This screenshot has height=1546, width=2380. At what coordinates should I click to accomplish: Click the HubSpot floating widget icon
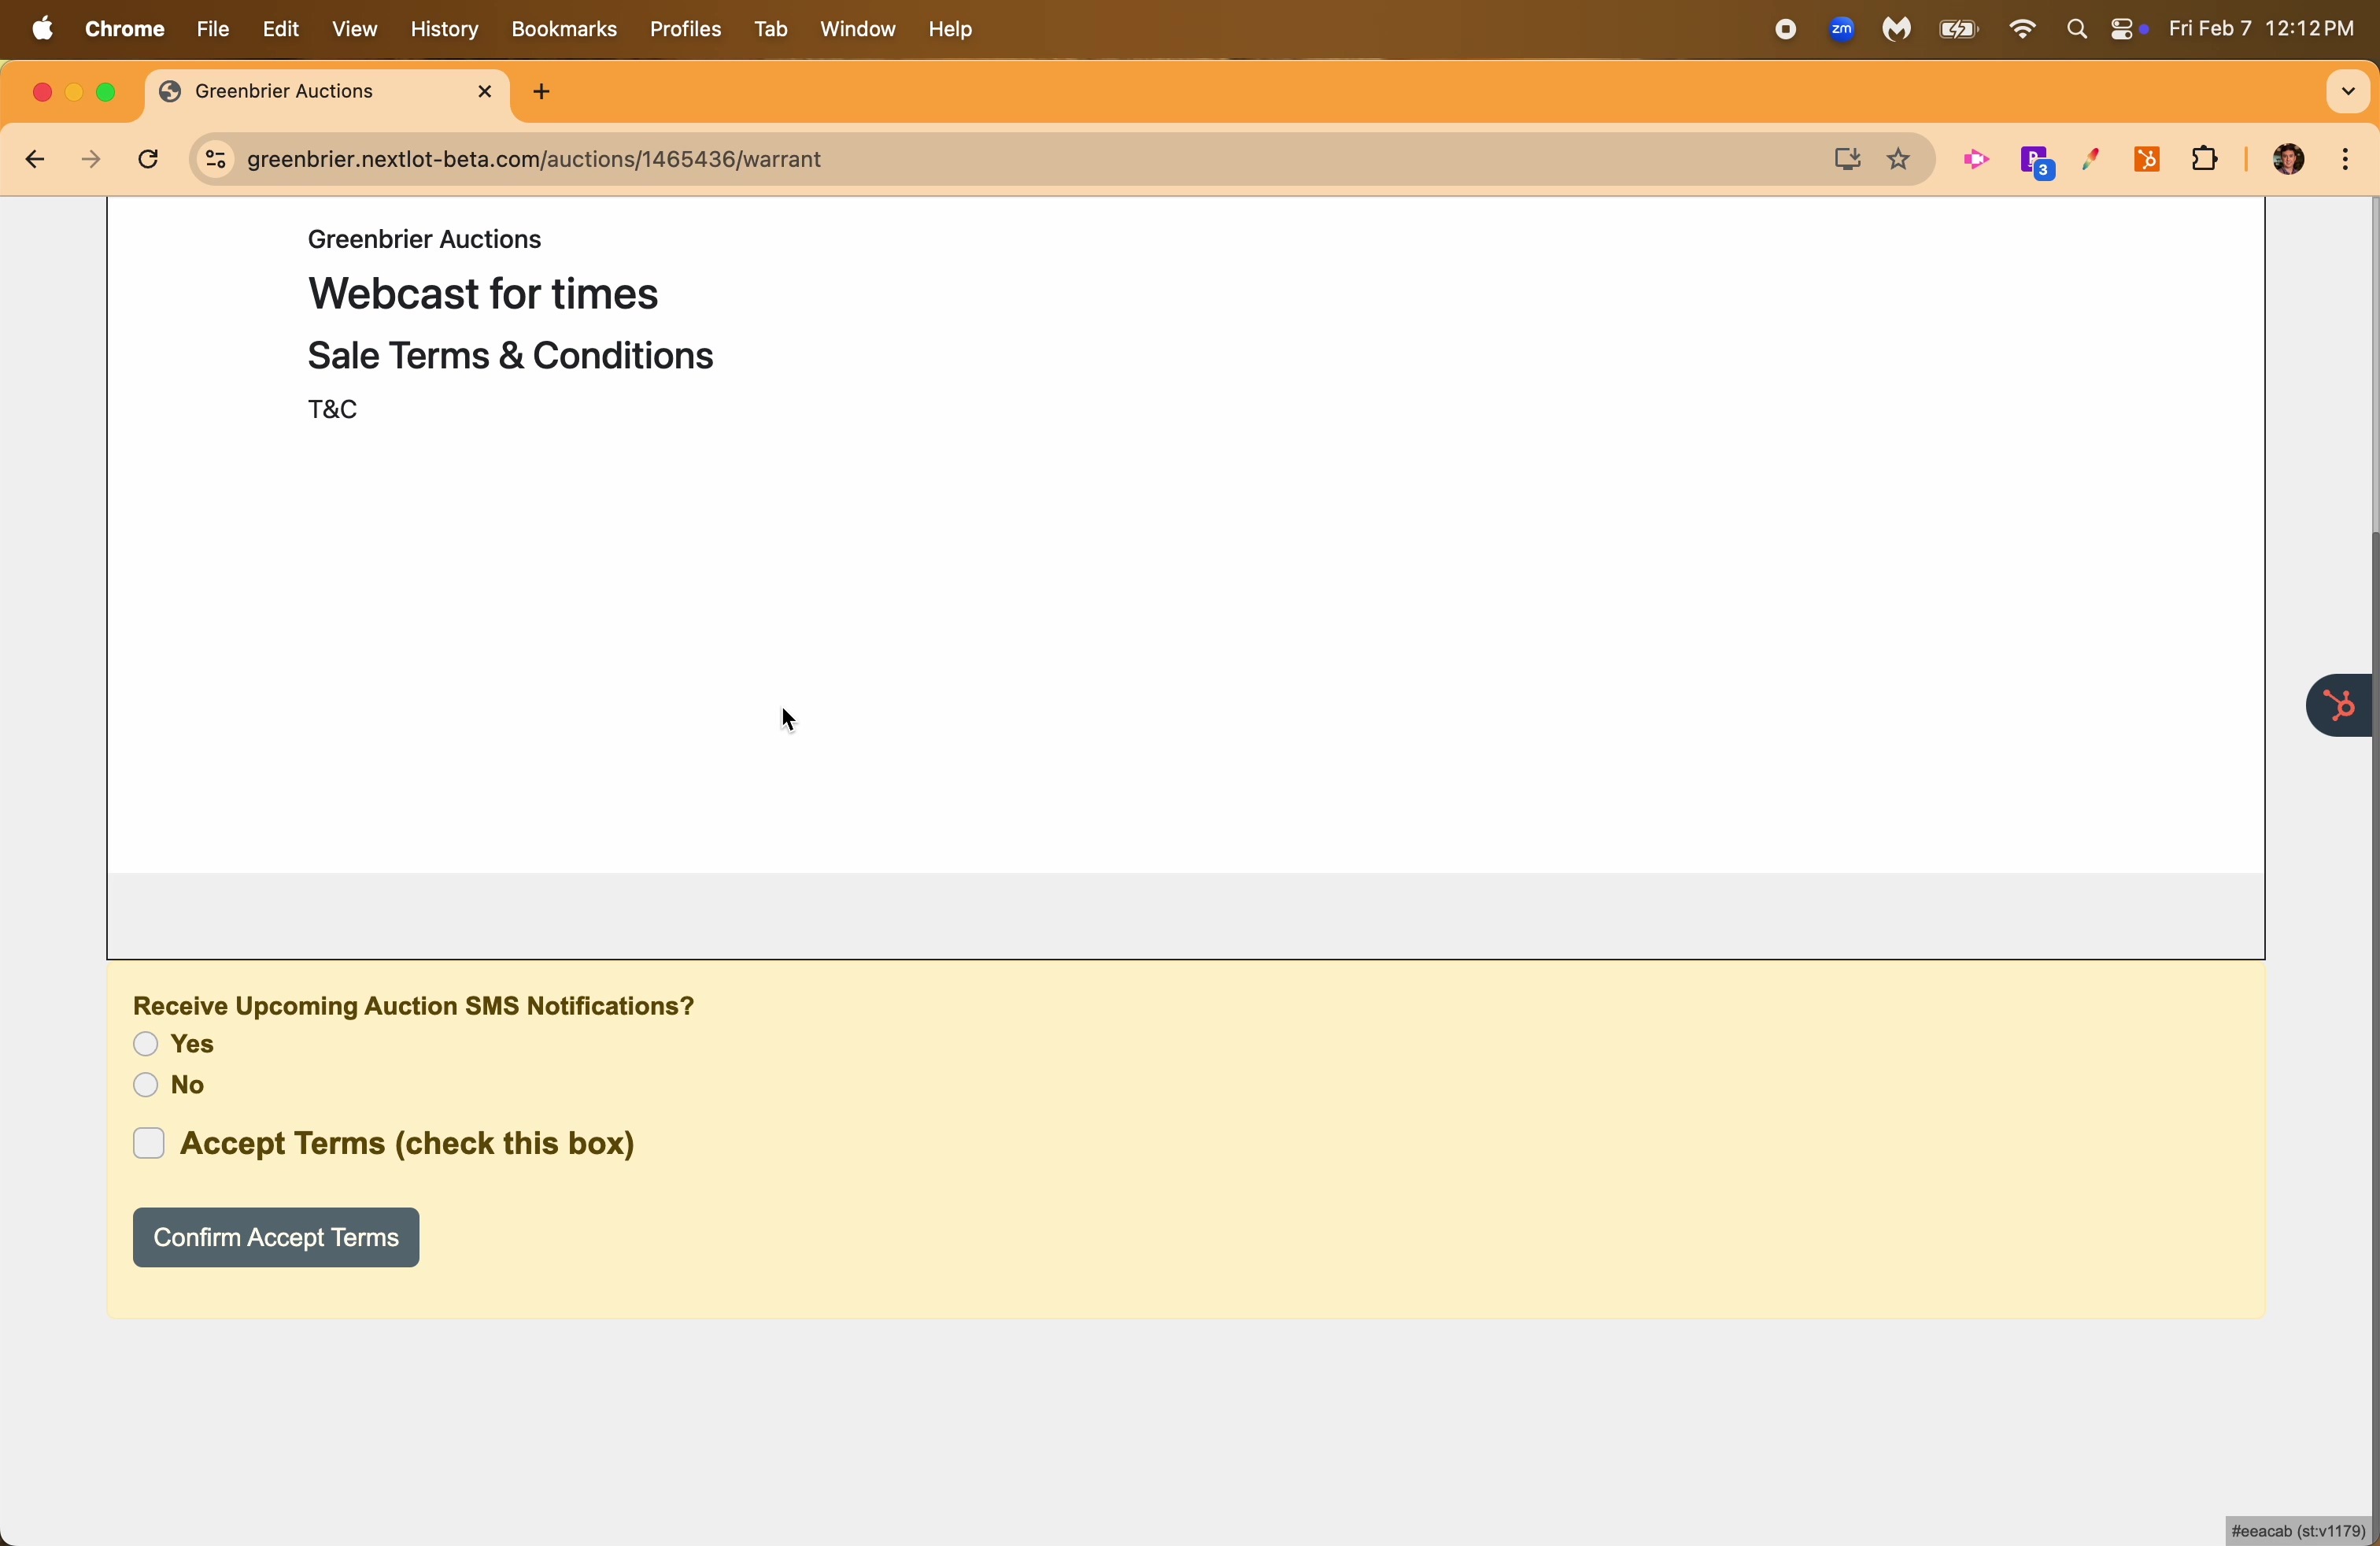point(2340,707)
